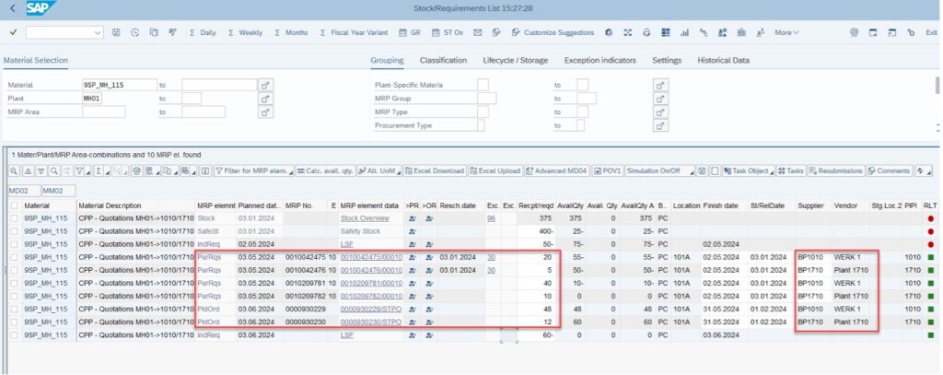This screenshot has width=943, height=375.
Task: Click the print icon in ALV toolbar
Action: 136,171
